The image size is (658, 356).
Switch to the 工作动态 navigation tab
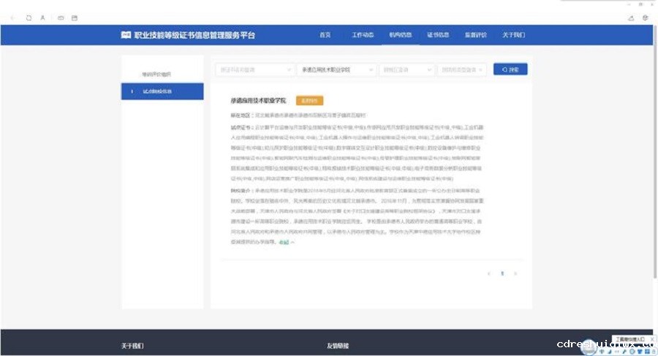point(363,35)
